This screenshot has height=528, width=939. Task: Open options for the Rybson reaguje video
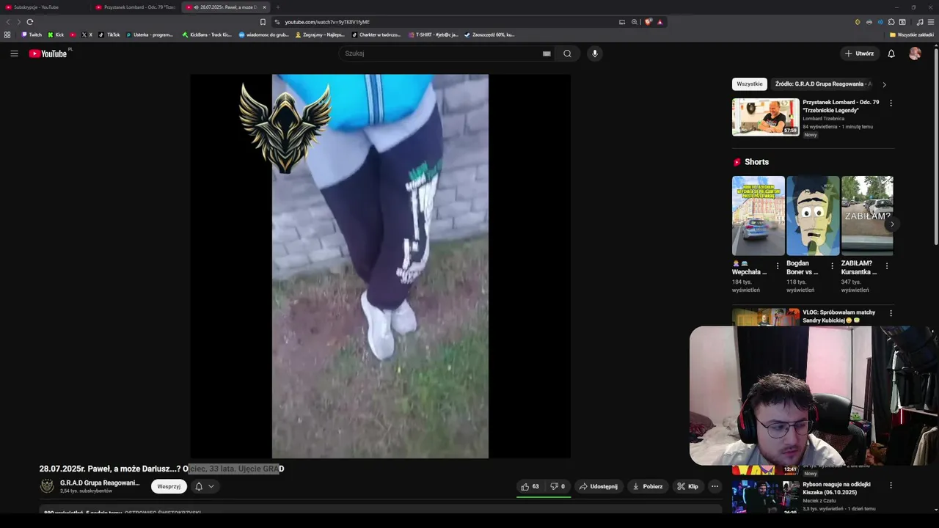(x=891, y=485)
